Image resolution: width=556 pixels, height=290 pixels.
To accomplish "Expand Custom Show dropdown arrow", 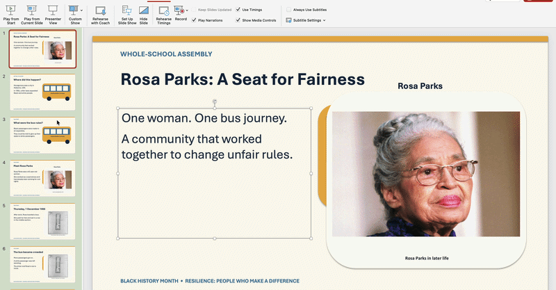I will (81, 10).
